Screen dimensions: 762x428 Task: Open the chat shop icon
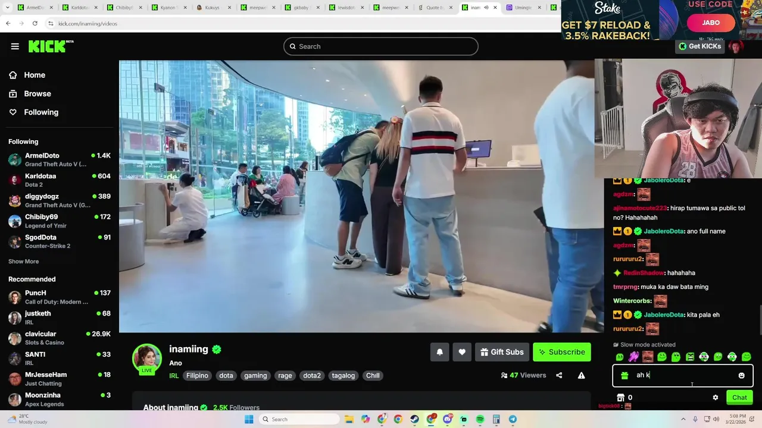click(x=620, y=398)
